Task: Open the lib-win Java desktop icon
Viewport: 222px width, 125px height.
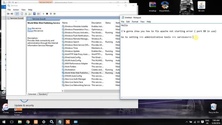Action: (201, 7)
